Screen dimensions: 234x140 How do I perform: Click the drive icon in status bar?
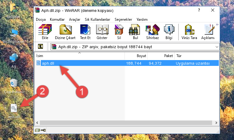click(37, 130)
